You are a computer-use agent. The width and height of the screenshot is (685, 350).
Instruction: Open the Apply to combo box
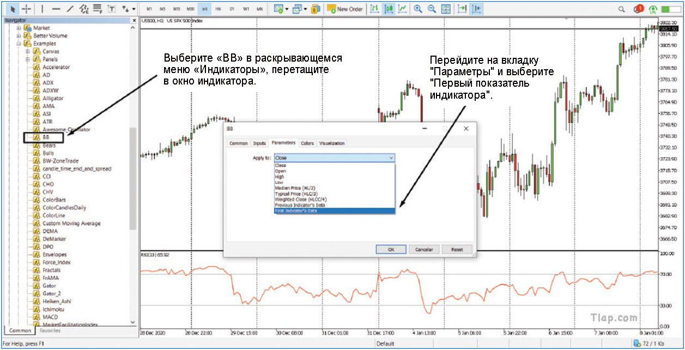click(x=334, y=158)
